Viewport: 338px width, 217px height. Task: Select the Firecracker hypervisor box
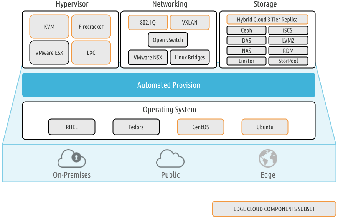click(91, 26)
